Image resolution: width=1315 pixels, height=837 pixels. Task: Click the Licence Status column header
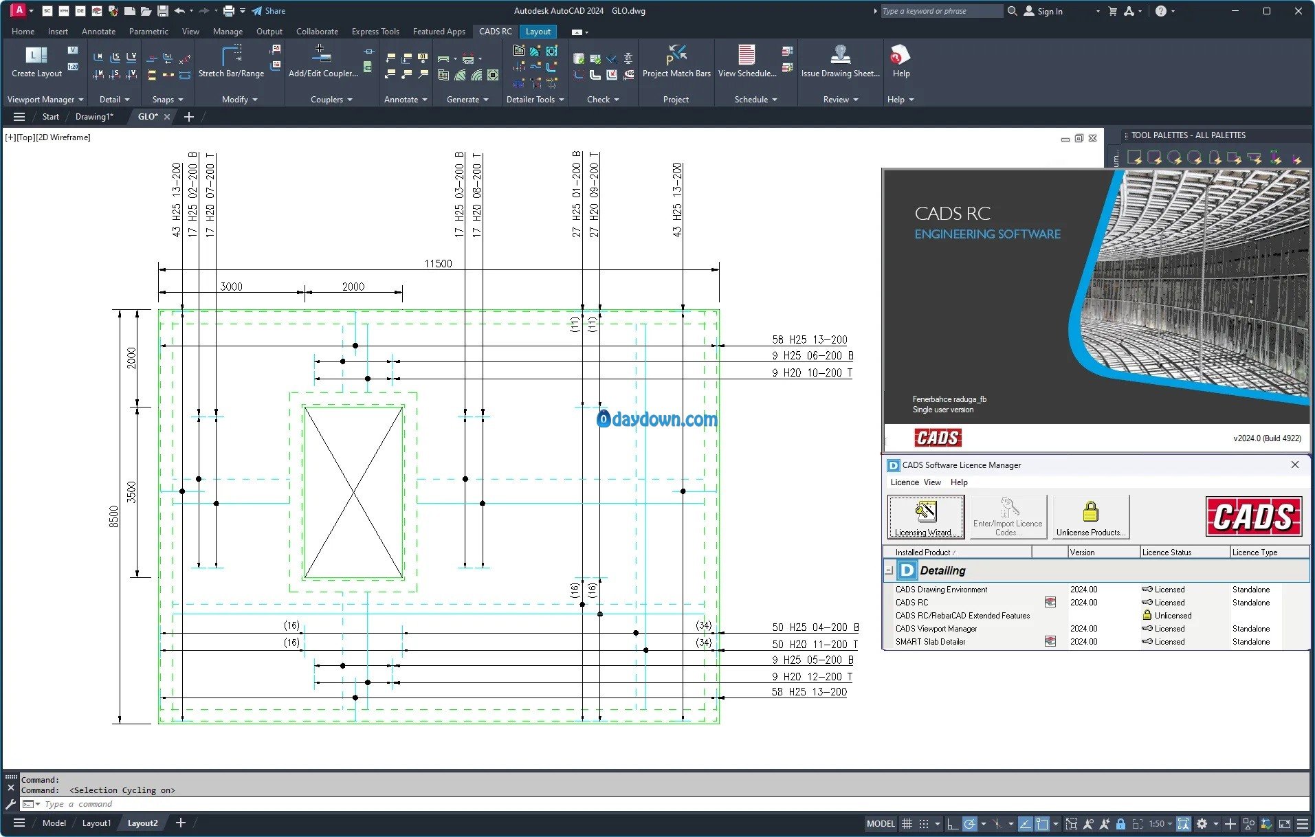pyautogui.click(x=1184, y=553)
